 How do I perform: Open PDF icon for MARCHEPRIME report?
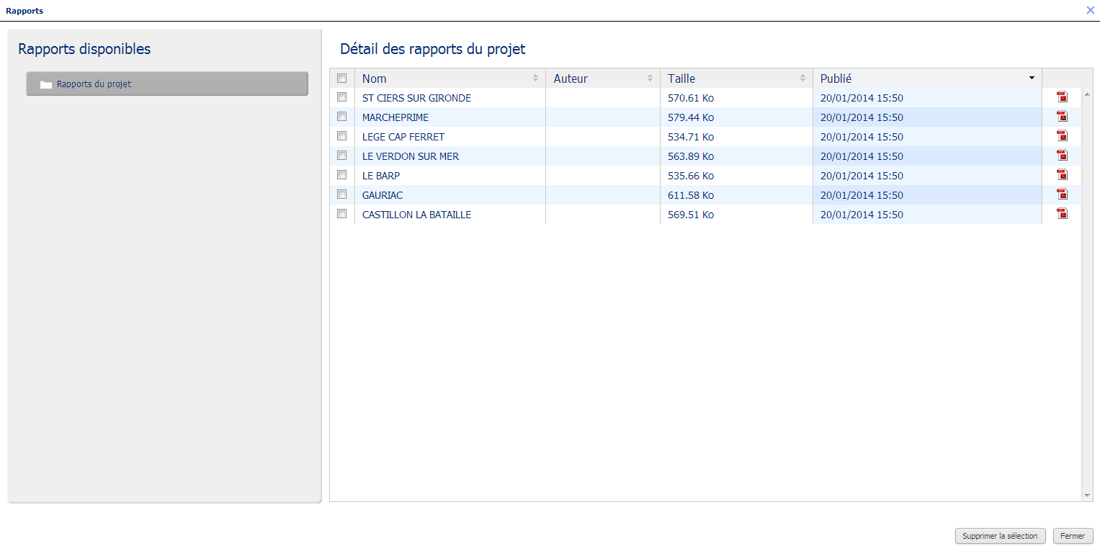[x=1062, y=117]
